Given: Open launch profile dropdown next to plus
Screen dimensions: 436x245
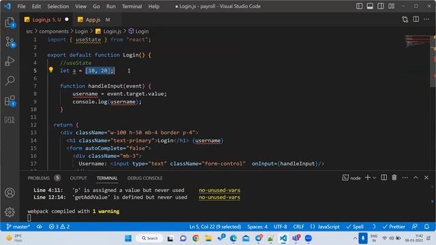Looking at the screenshot, I should 374,178.
